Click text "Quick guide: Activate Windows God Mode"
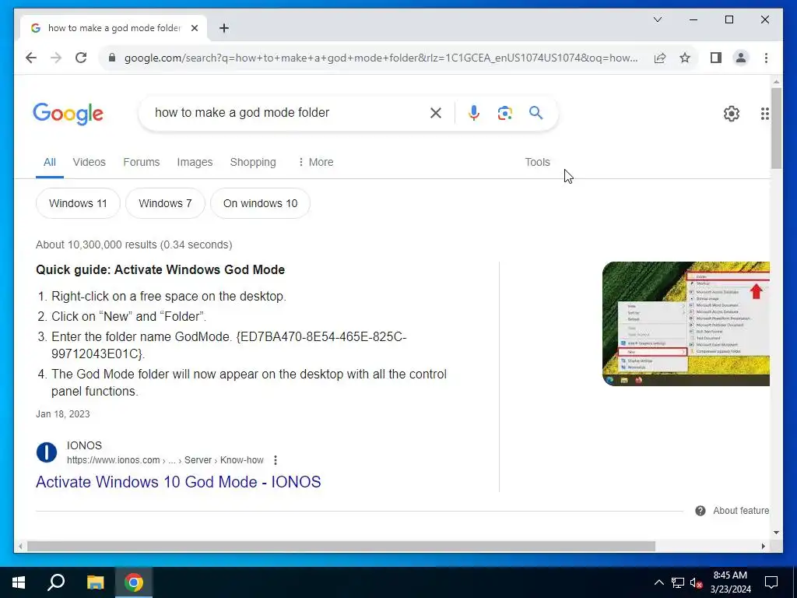The width and height of the screenshot is (797, 598). pyautogui.click(x=160, y=270)
